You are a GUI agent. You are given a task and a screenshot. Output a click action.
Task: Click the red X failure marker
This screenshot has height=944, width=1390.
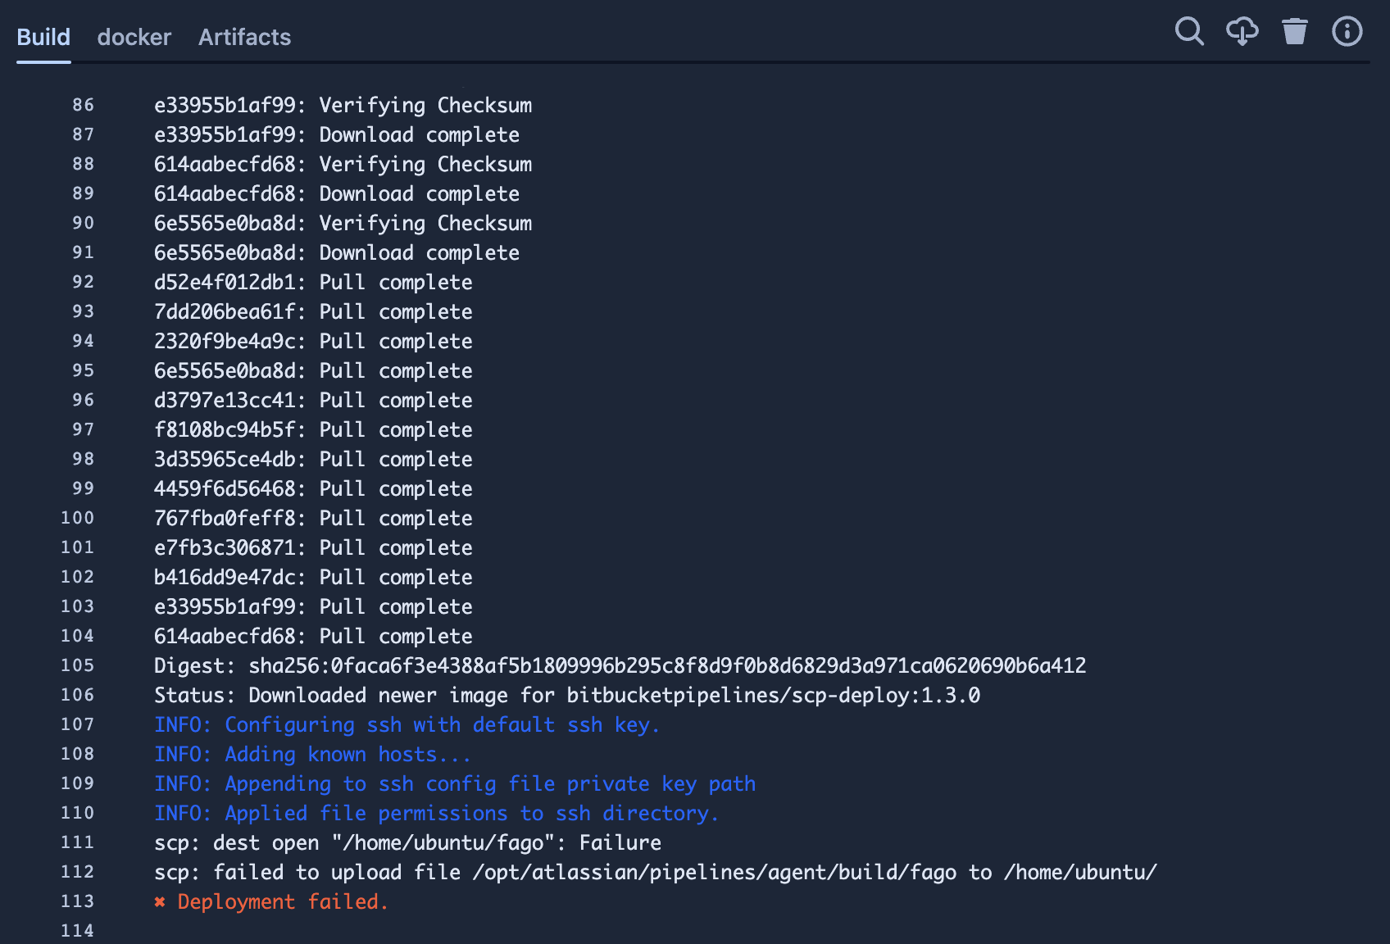[x=160, y=902]
